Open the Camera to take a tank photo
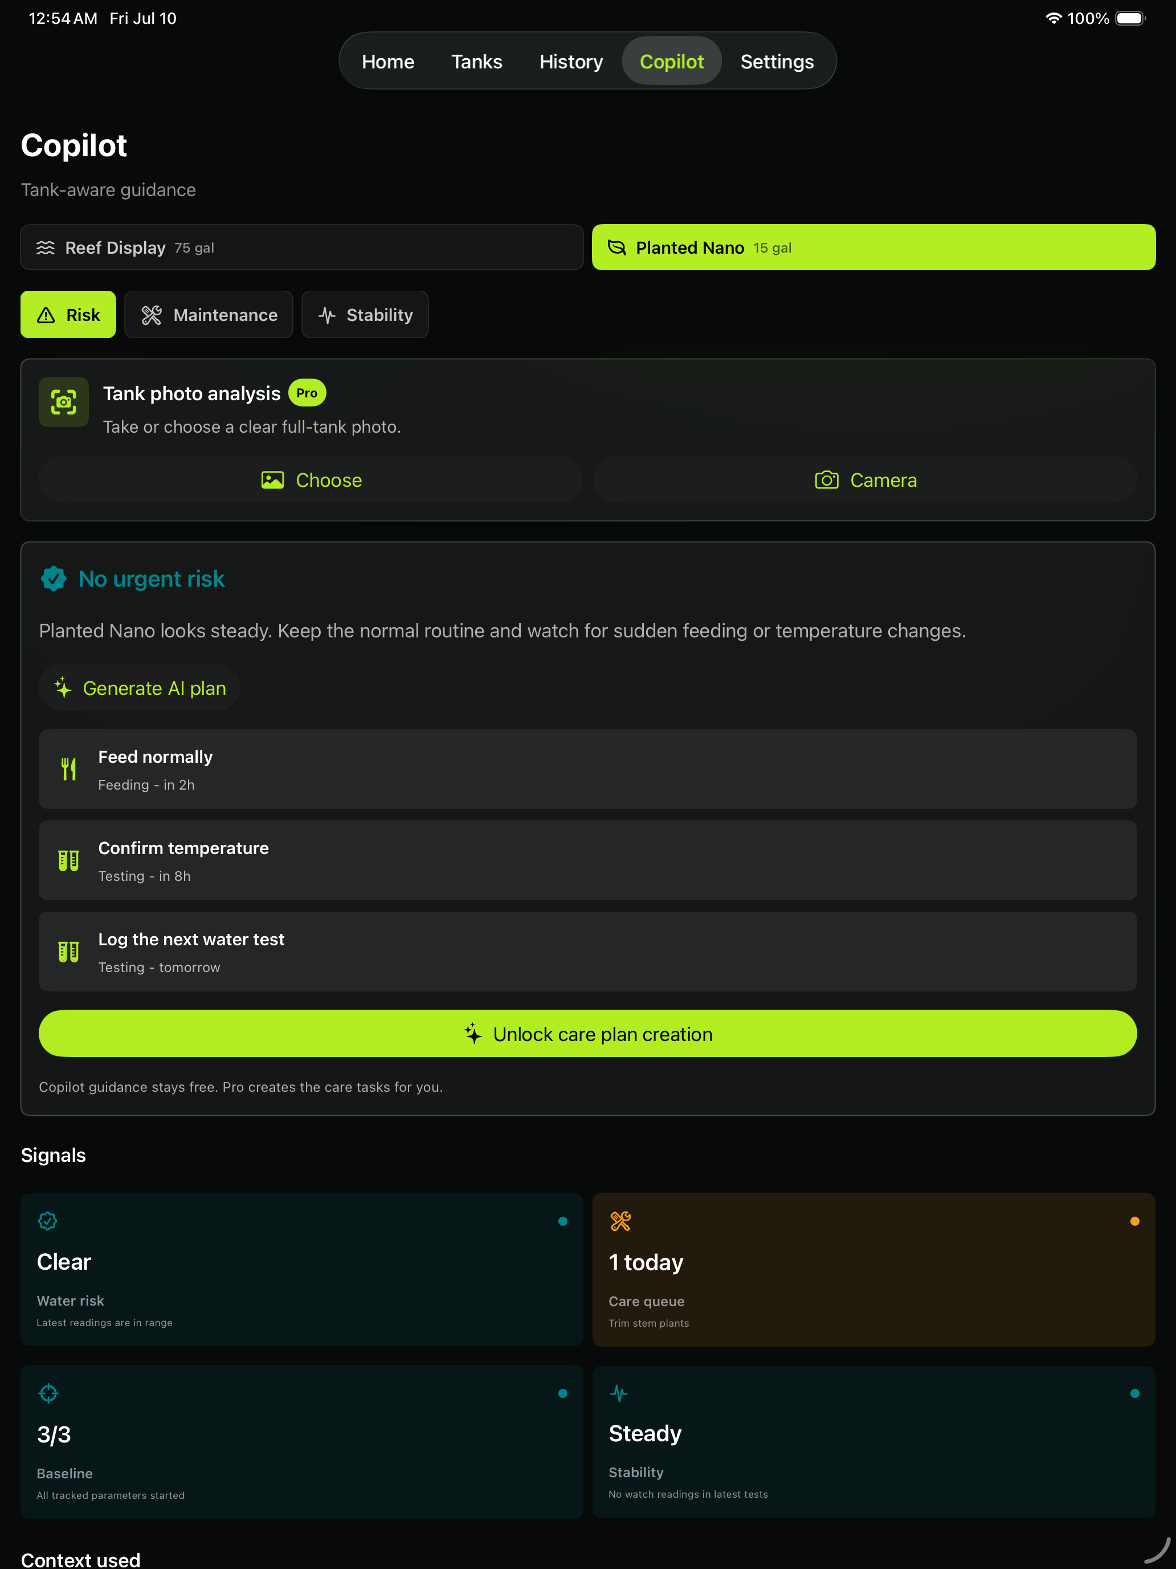 [x=865, y=480]
